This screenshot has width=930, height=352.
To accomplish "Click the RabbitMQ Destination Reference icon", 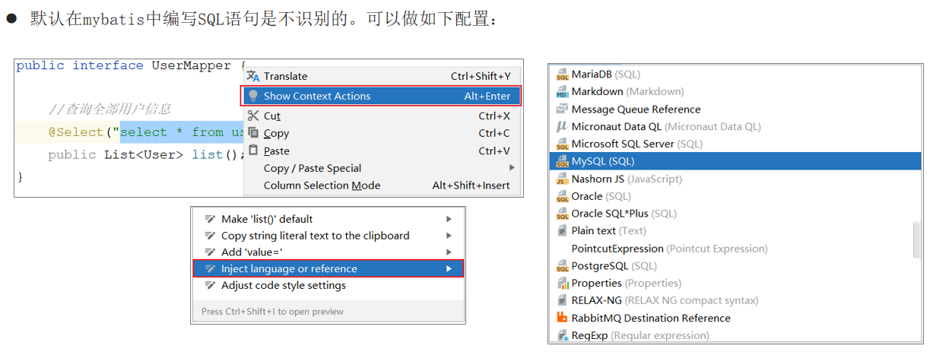I will coord(562,318).
